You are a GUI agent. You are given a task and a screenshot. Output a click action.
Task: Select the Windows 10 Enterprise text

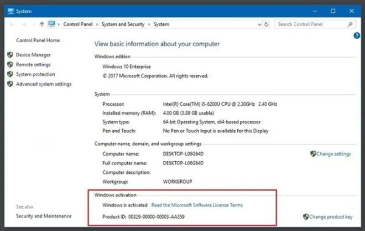(127, 67)
